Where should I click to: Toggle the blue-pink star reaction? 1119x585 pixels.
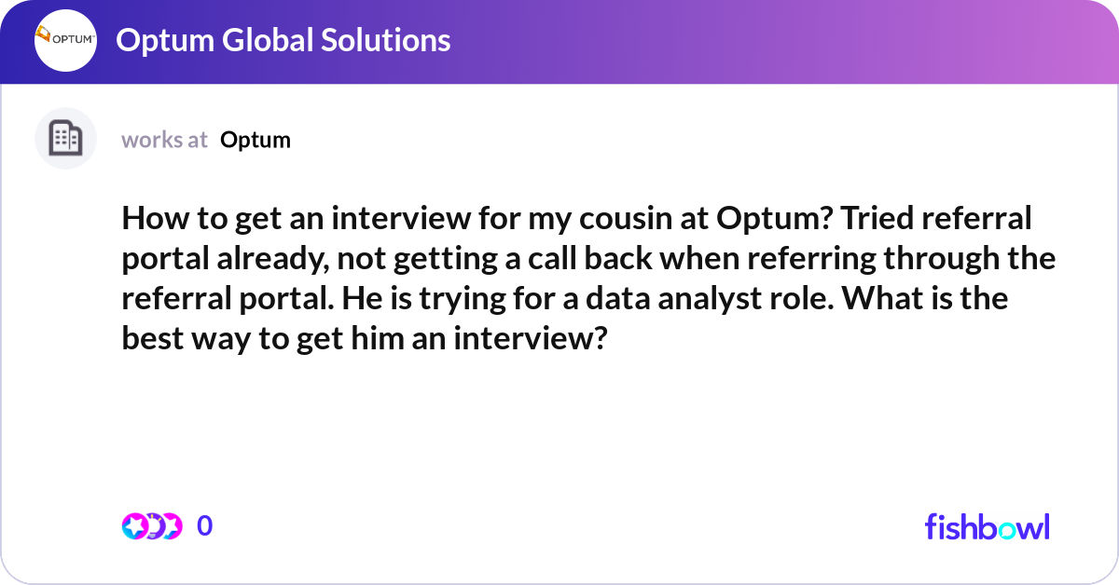tap(133, 525)
